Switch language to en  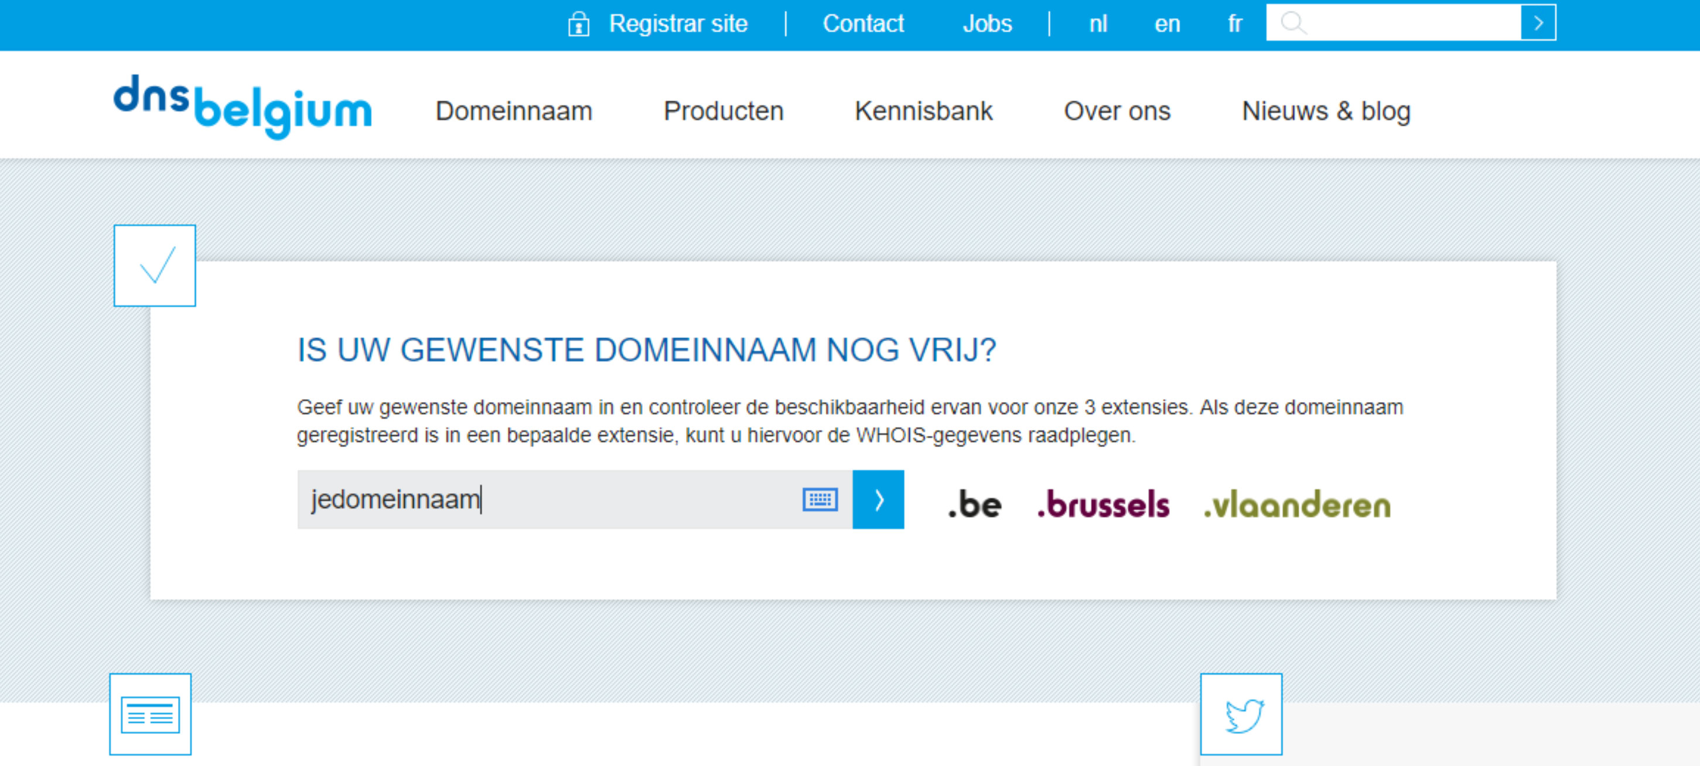click(x=1167, y=25)
